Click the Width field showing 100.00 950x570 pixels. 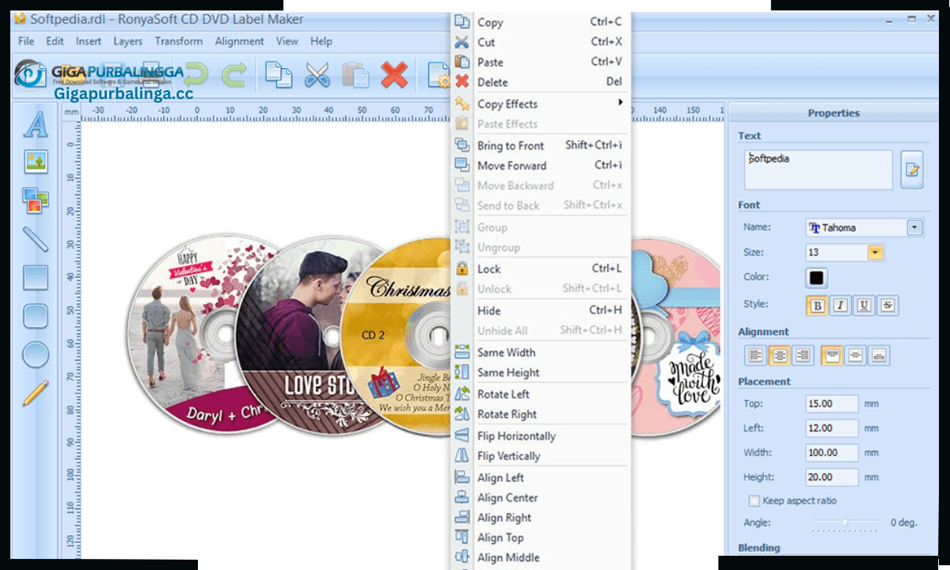point(832,454)
